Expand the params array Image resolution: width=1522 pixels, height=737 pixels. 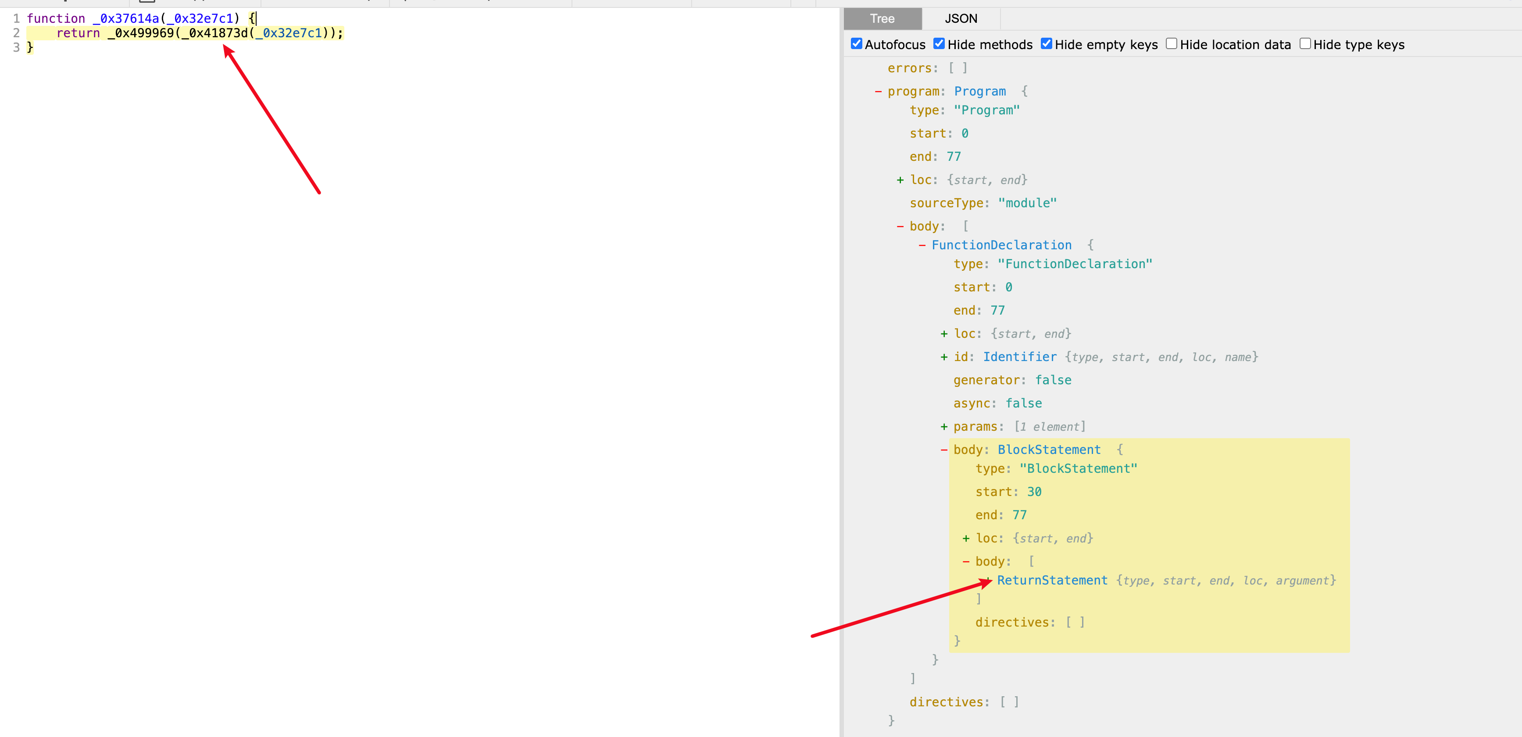[x=943, y=427]
